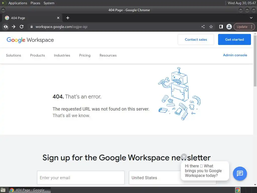Bookmark this page with the star icon
Image resolution: width=257 pixels, height=193 pixels.
pyautogui.click(x=211, y=27)
